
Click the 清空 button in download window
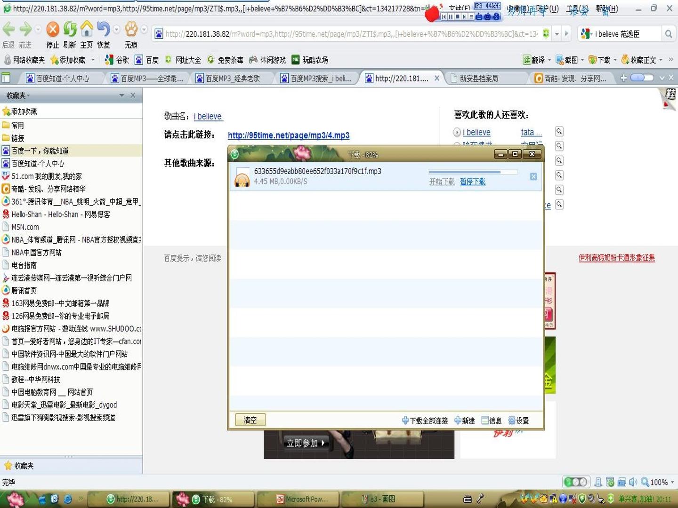pyautogui.click(x=250, y=420)
